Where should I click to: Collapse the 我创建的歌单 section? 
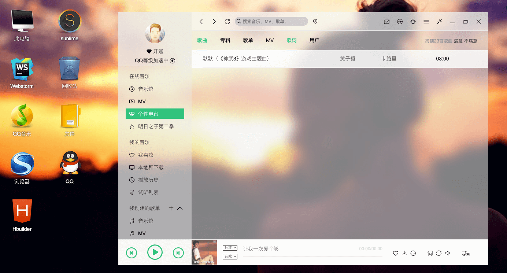pos(180,208)
